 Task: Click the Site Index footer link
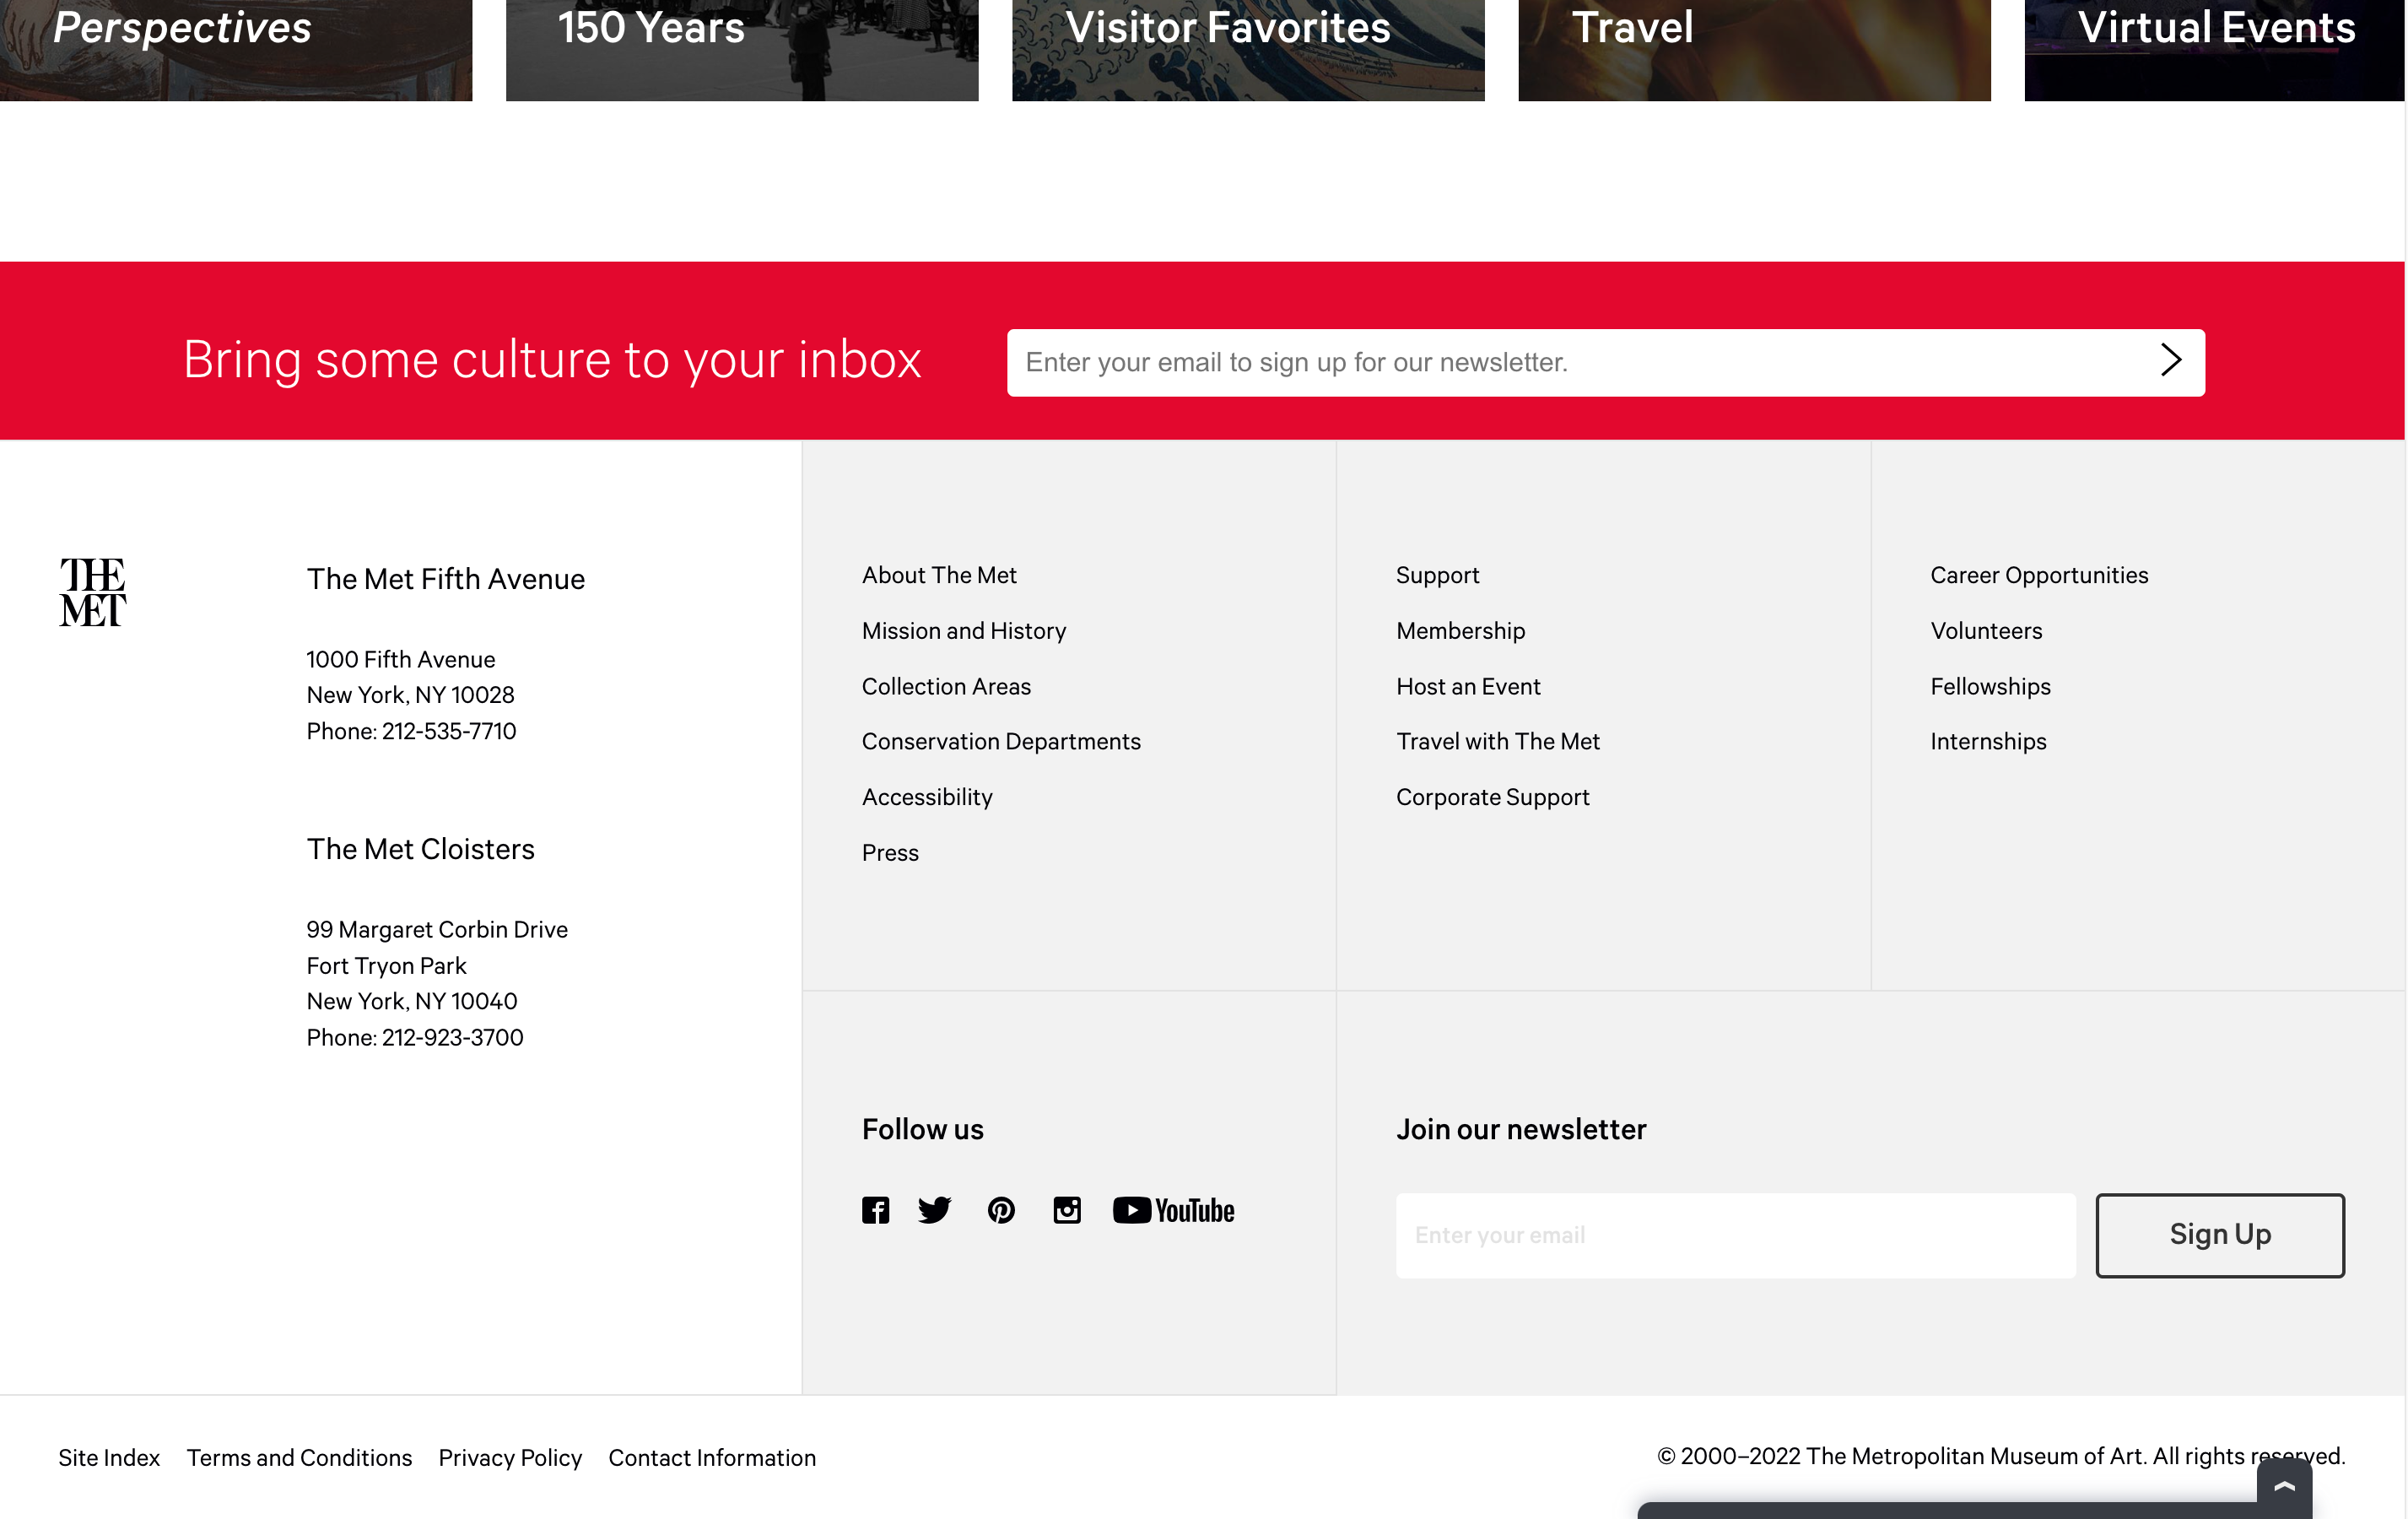click(109, 1458)
